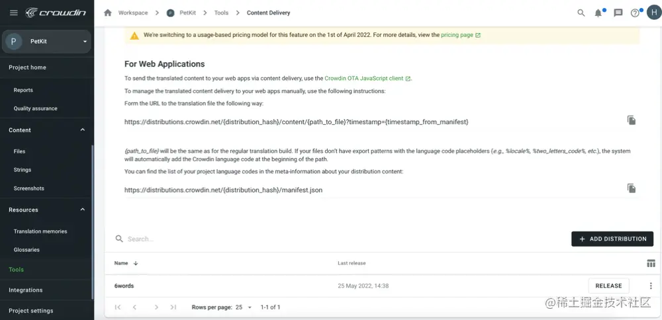Open the help question mark icon
Image resolution: width=662 pixels, height=320 pixels.
tap(636, 13)
